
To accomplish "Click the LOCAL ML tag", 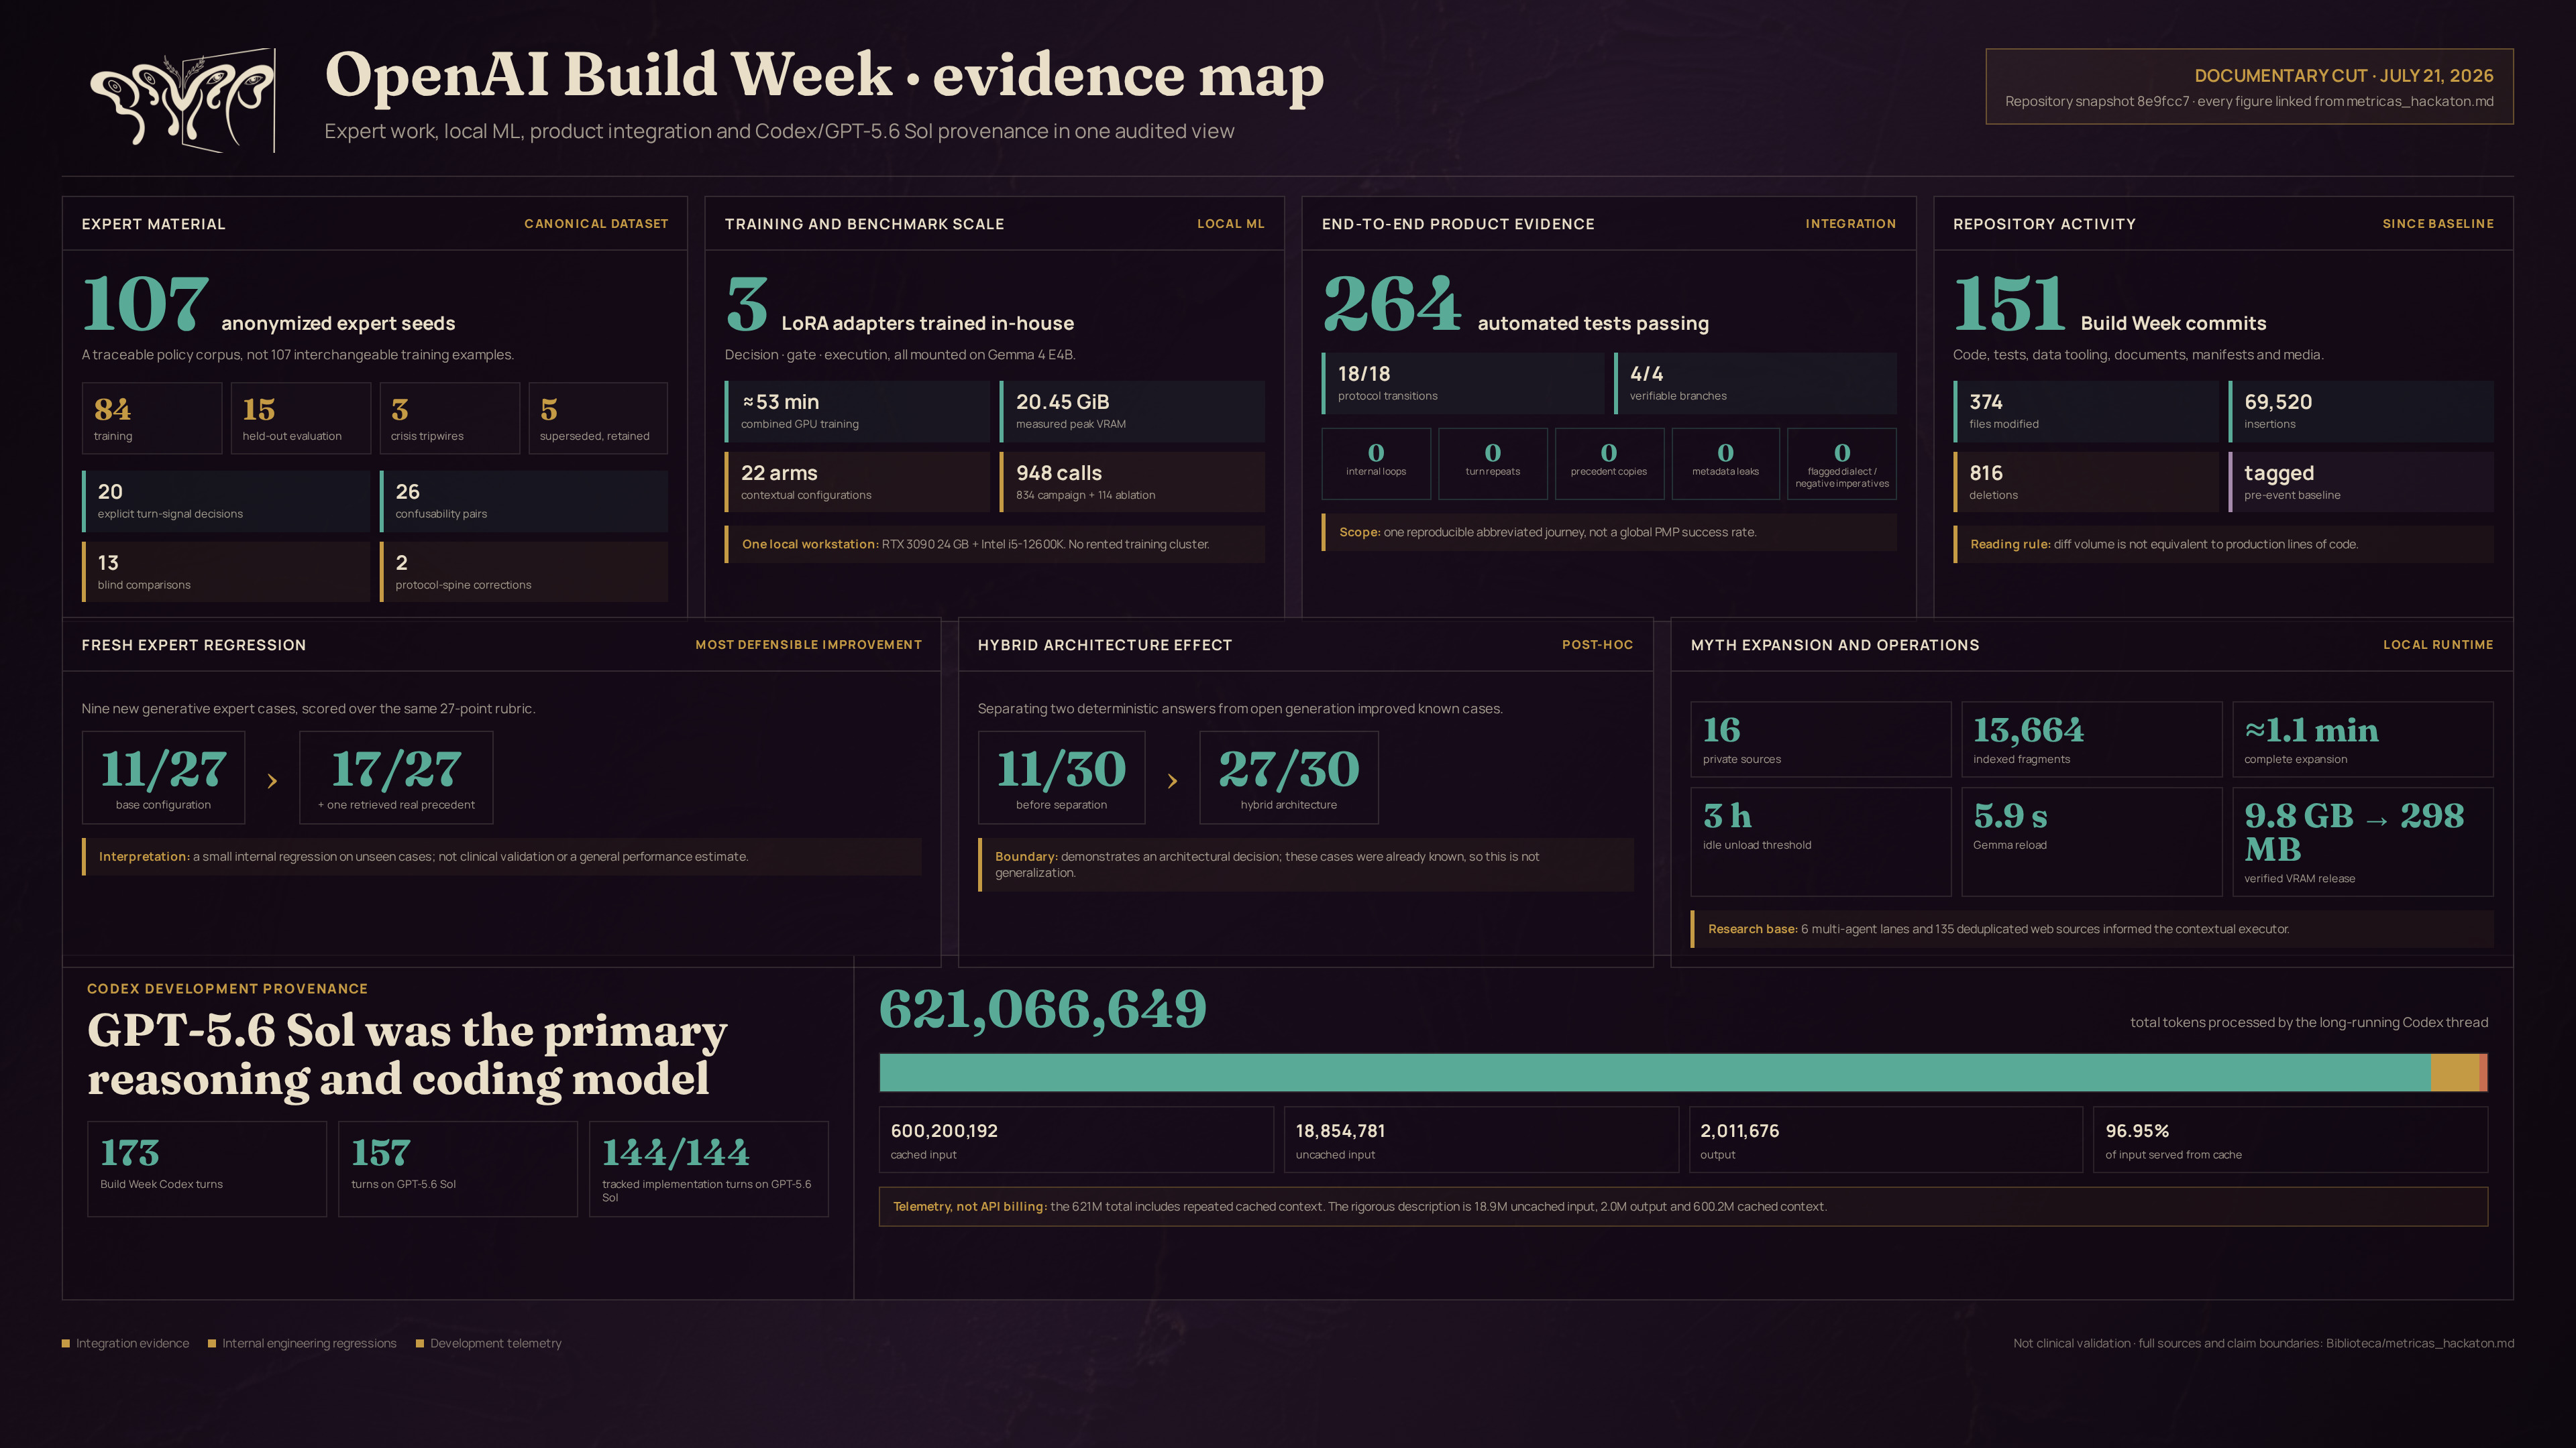I will tap(1231, 224).
